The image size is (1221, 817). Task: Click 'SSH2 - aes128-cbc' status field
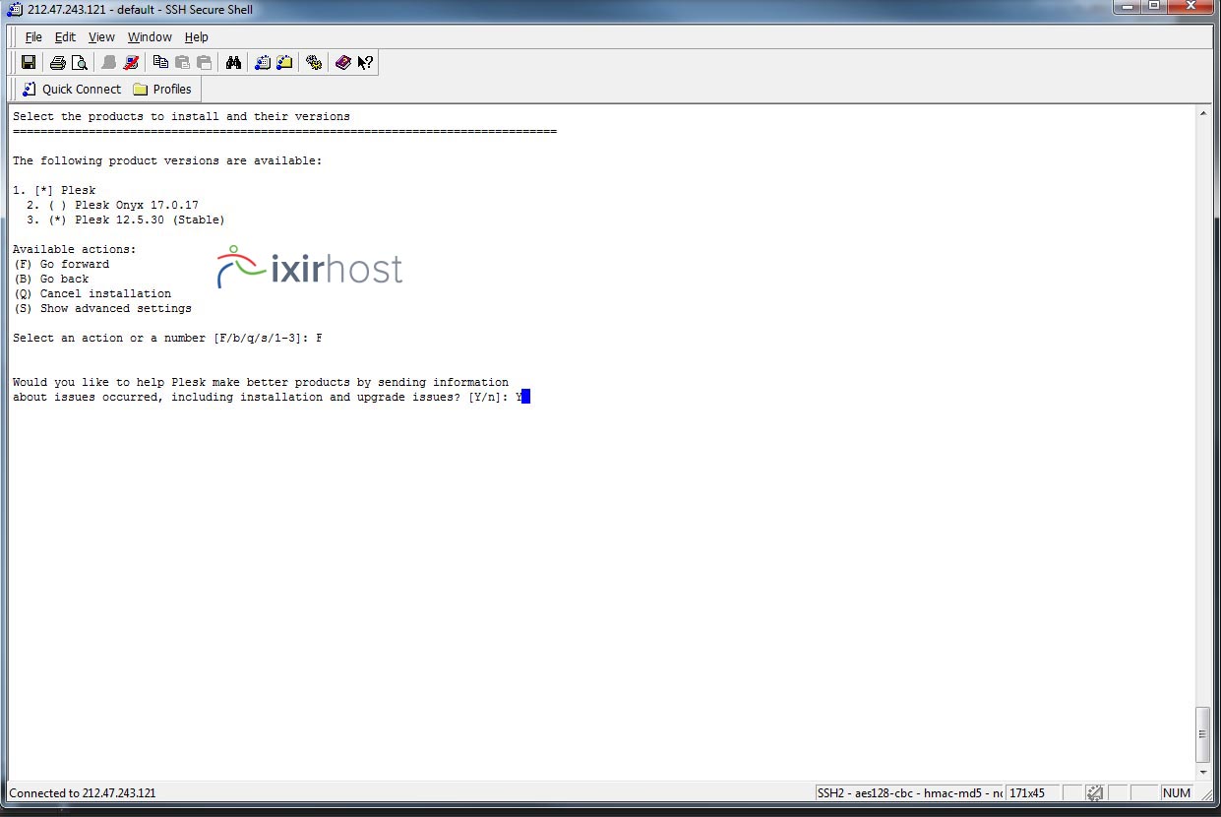click(909, 793)
